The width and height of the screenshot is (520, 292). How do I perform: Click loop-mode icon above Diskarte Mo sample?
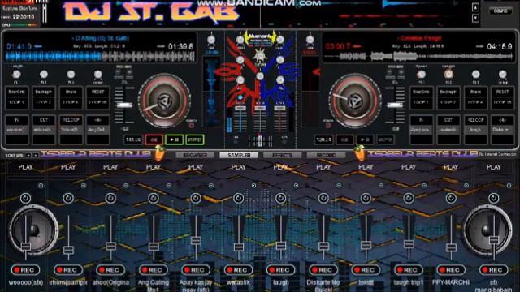point(323,198)
